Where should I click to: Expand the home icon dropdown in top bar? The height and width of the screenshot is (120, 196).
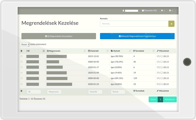(x=163, y=10)
